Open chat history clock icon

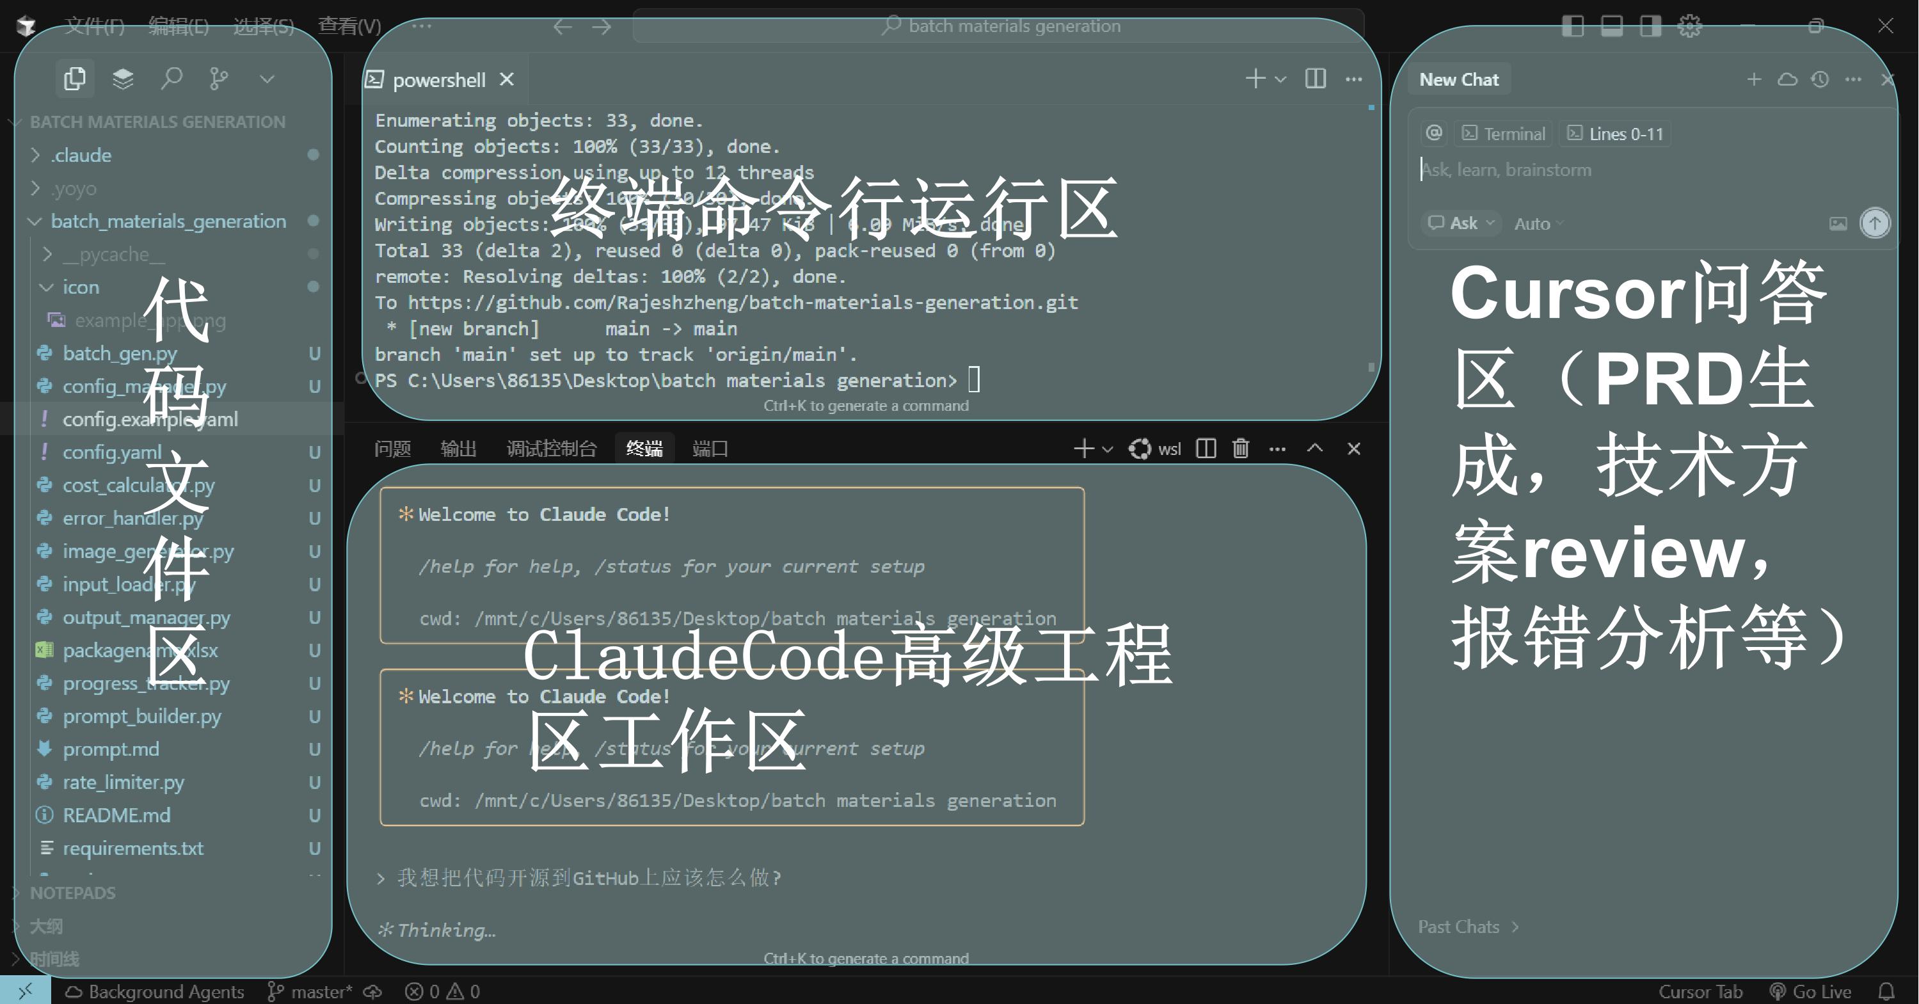(1820, 79)
